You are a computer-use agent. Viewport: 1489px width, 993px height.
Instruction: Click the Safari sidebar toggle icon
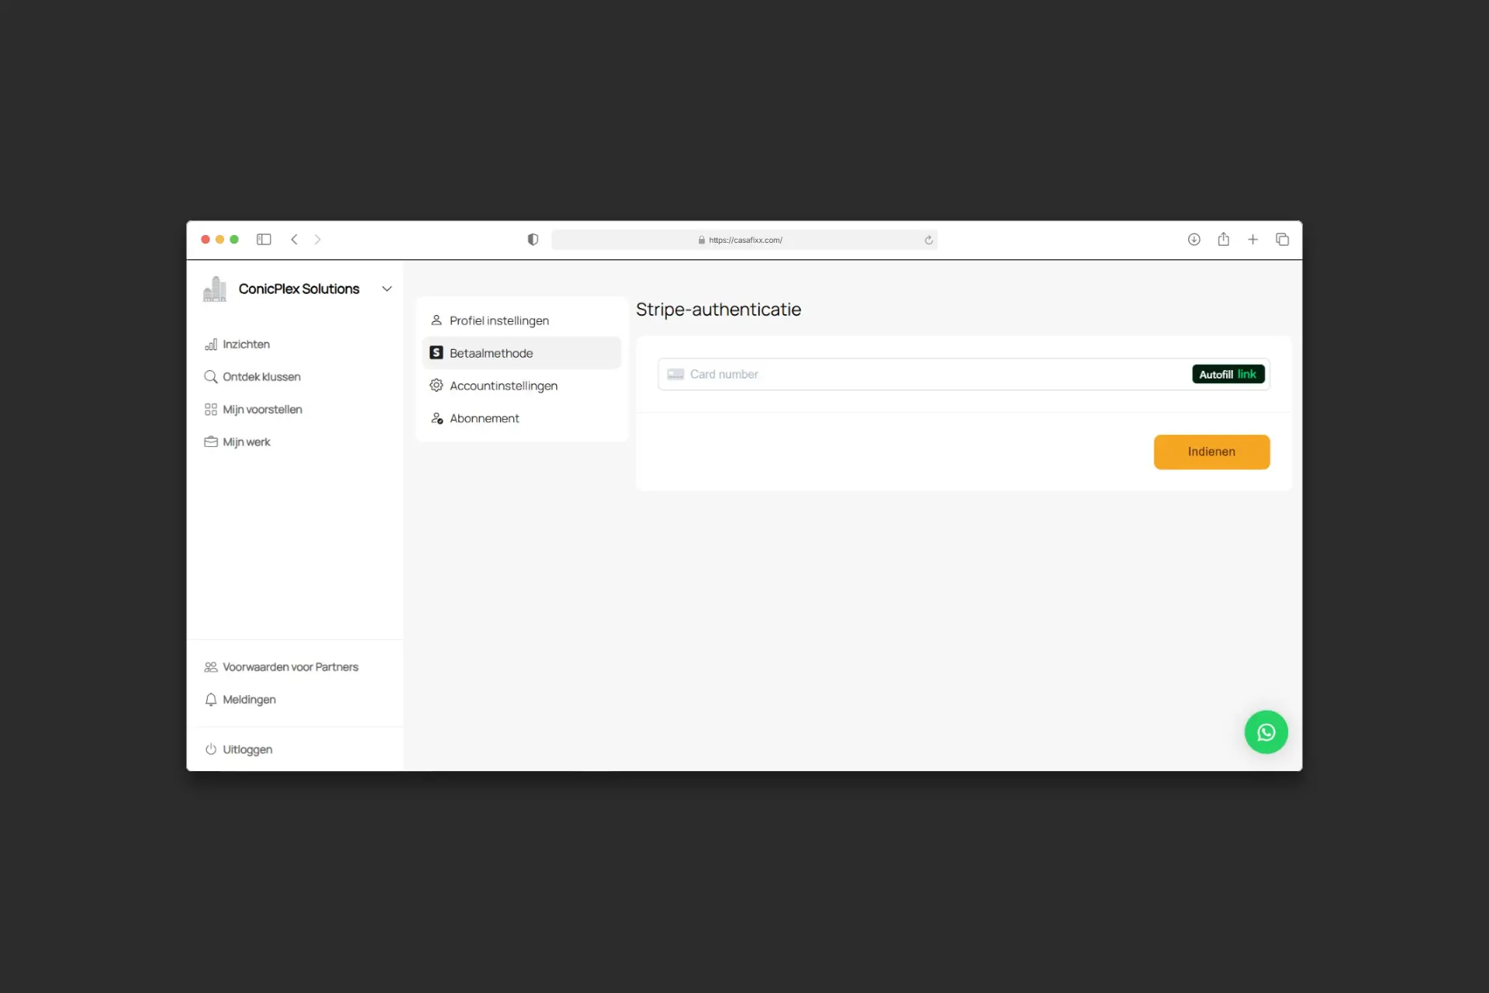(x=264, y=240)
